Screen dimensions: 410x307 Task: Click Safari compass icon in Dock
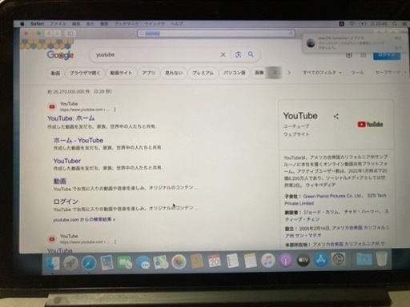[89, 262]
